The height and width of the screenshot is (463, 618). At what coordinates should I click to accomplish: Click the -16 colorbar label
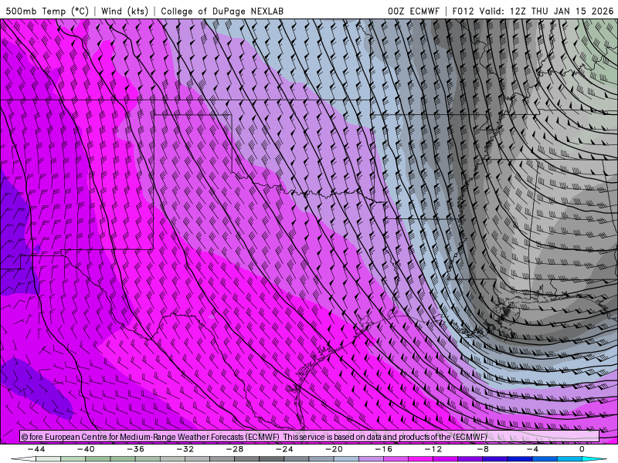point(383,449)
